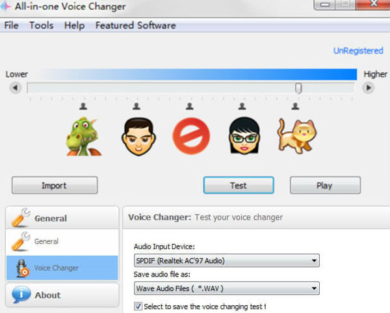Image resolution: width=390 pixels, height=313 pixels.
Task: Open the File menu
Action: 12,25
